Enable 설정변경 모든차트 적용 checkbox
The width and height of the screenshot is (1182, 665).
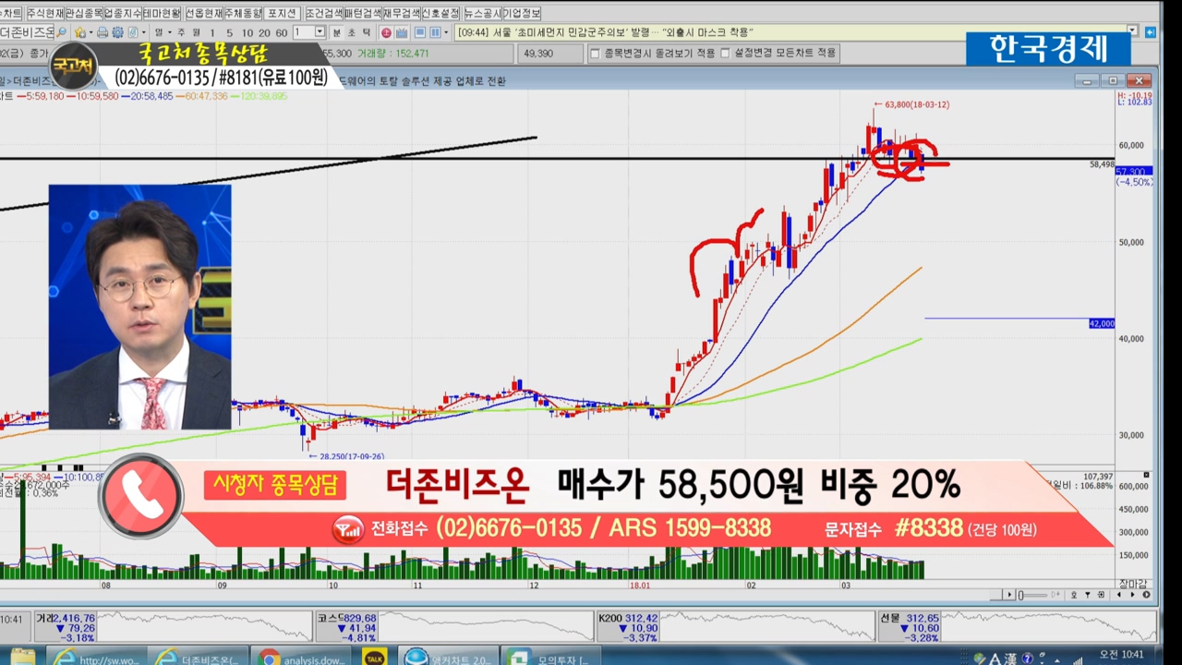(x=726, y=54)
